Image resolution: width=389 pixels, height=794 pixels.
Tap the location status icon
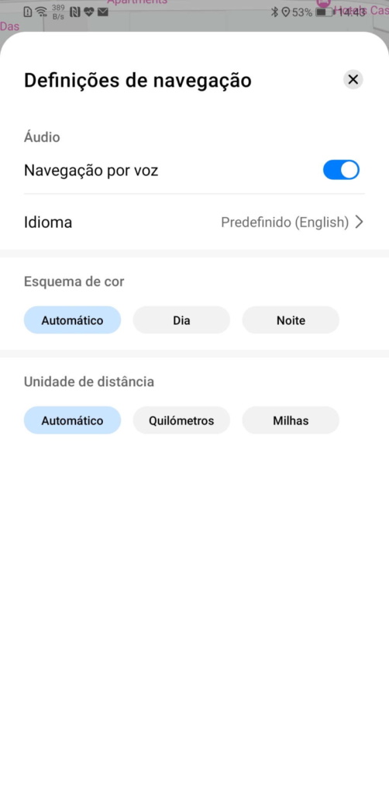tap(285, 12)
